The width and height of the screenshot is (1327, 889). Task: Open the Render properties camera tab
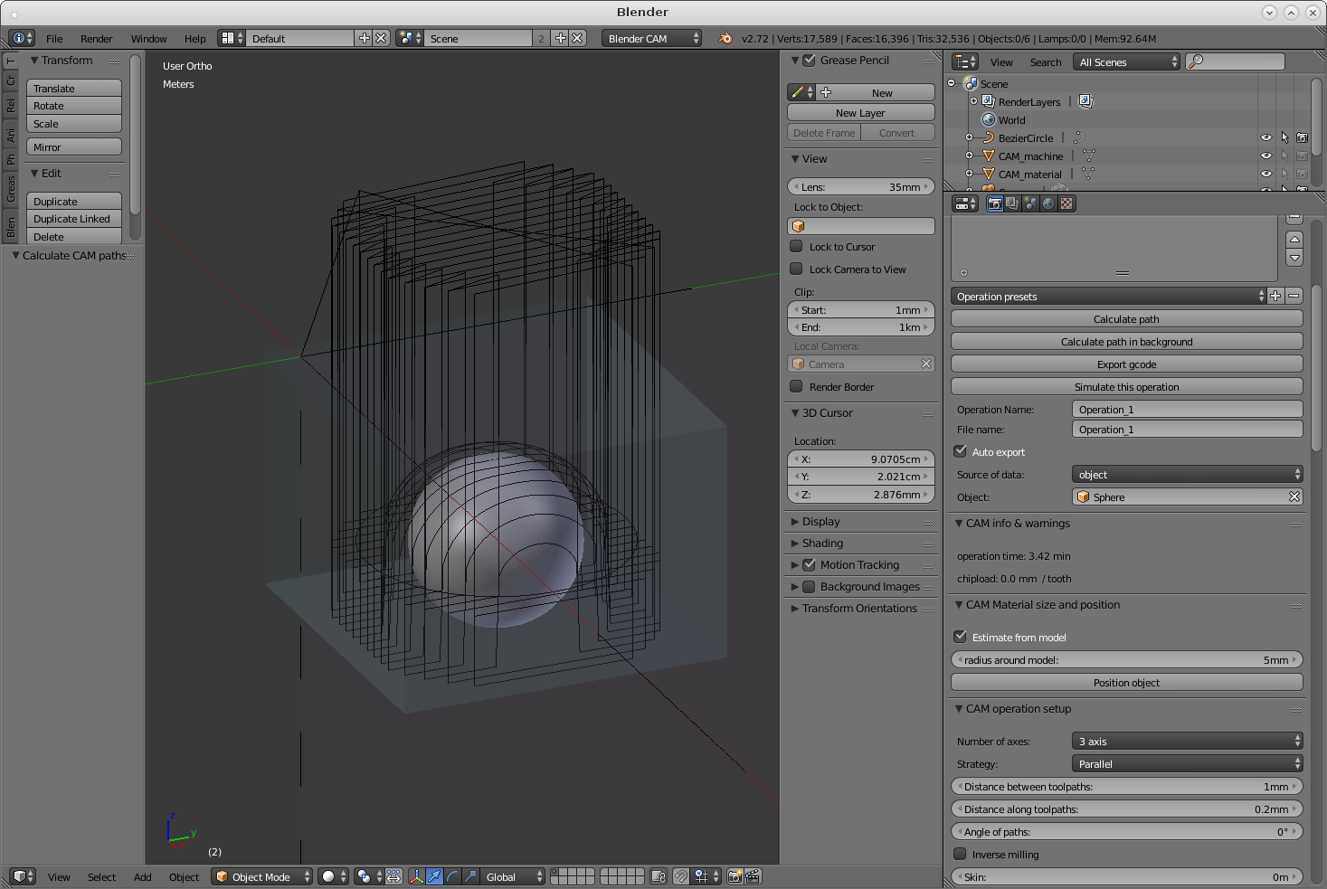[x=994, y=203]
